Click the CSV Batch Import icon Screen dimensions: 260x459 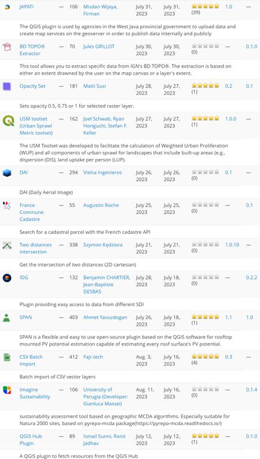pyautogui.click(x=7, y=357)
